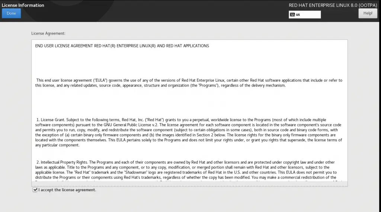Click the 'License Information' screen title
The image size is (381, 212).
tap(23, 5)
